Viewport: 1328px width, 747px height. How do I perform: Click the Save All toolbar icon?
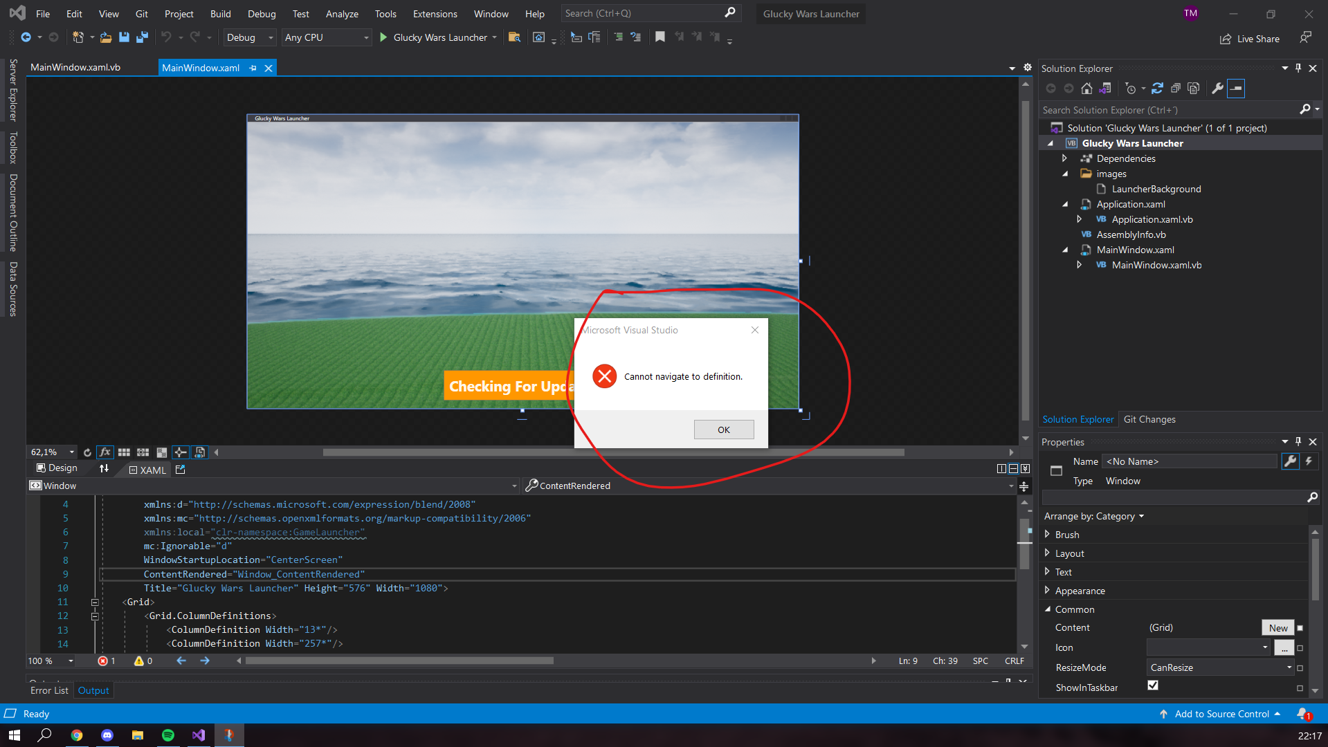pyautogui.click(x=142, y=37)
